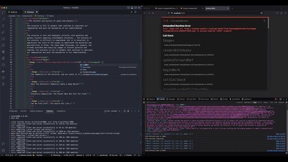This screenshot has width=288, height=162.
Task: Click 'Ln 69, Col 71' in the status bar
Action: [69, 155]
